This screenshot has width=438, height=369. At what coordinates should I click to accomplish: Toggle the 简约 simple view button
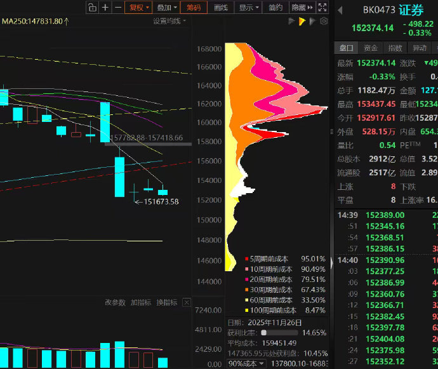tap(275, 8)
